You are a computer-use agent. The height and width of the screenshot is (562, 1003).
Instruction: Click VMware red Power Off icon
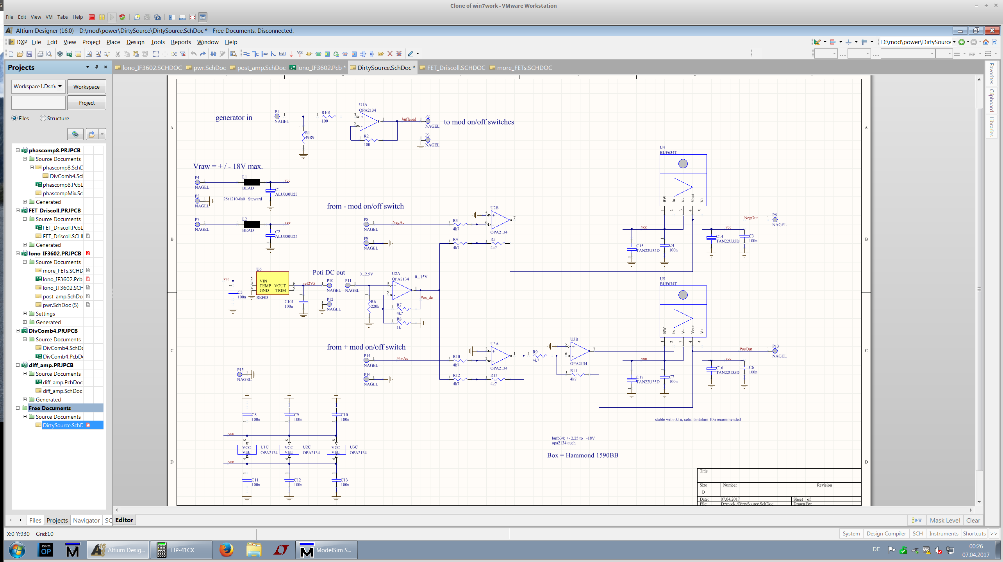tap(92, 17)
